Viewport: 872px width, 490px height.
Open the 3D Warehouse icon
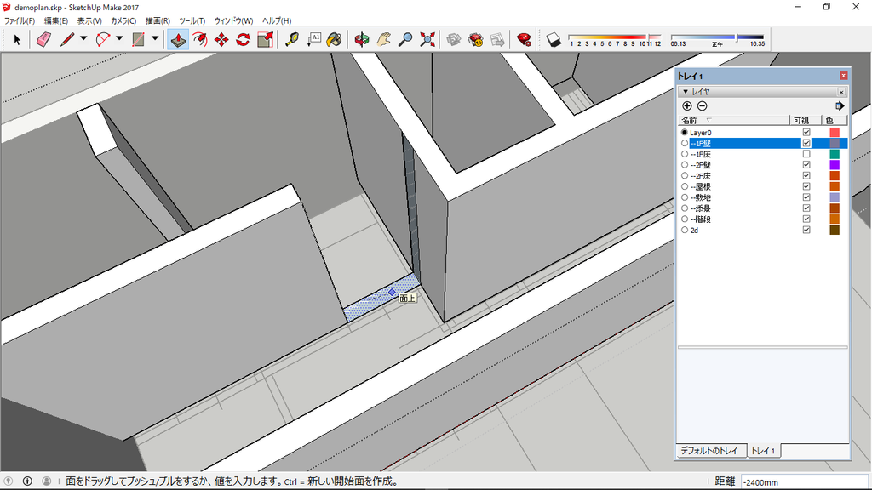point(454,39)
